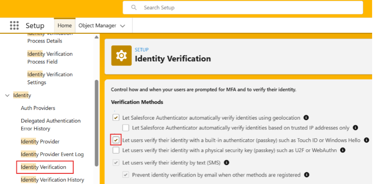Click the Verification Methods heading
This screenshot has width=373, height=184.
click(137, 102)
